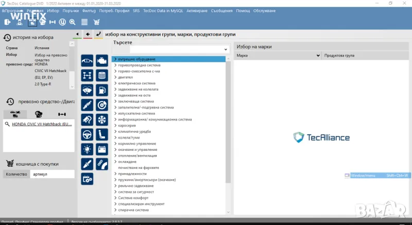Viewport: 412px width, 225px height.
Task: Select the brake disc category icon
Action: click(102, 105)
